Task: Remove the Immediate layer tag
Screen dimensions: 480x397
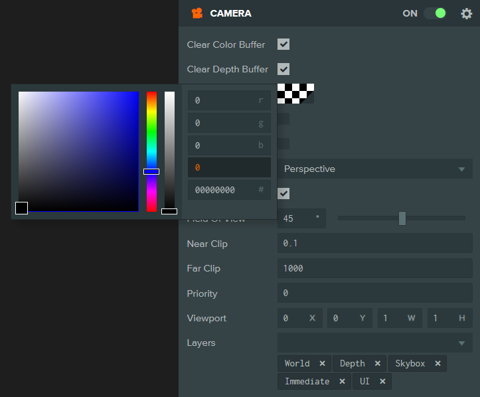Action: point(343,381)
